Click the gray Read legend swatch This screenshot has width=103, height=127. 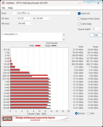point(54,46)
